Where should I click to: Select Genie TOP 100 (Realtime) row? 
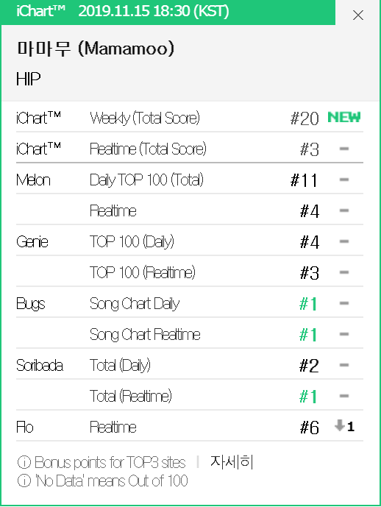[x=190, y=272]
